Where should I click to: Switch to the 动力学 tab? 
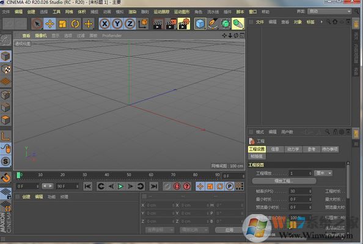[293, 149]
